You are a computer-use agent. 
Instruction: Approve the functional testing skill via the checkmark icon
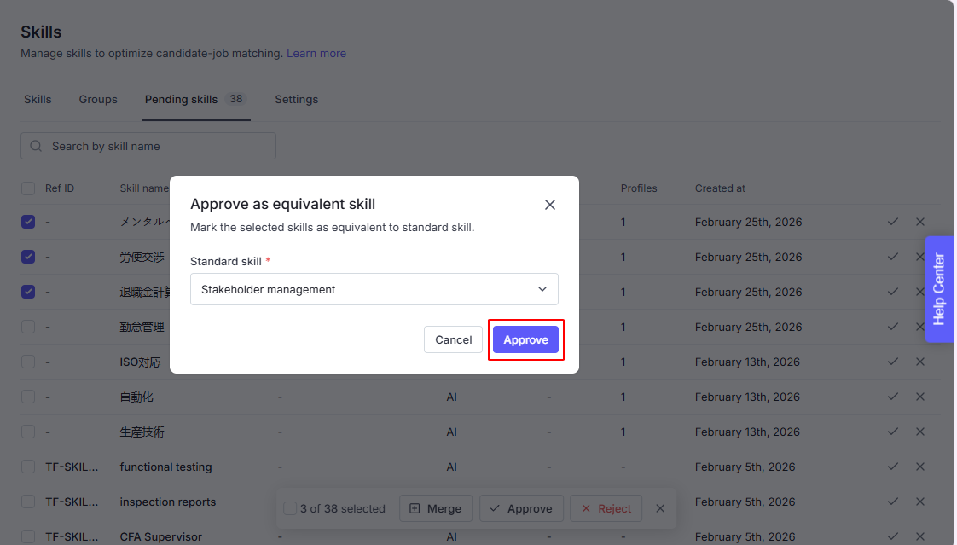coord(893,467)
